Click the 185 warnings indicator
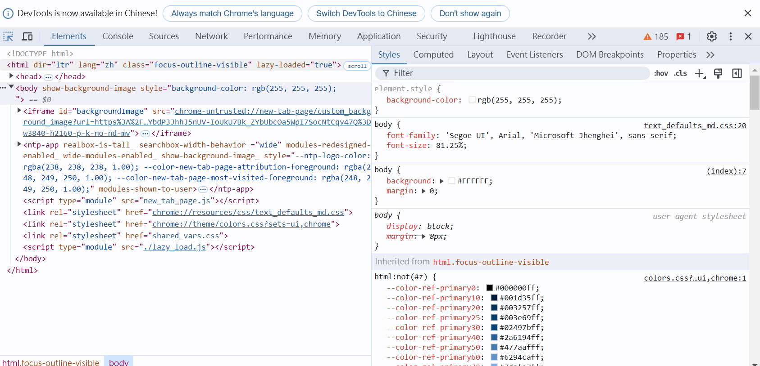Image resolution: width=760 pixels, height=366 pixels. click(x=656, y=36)
